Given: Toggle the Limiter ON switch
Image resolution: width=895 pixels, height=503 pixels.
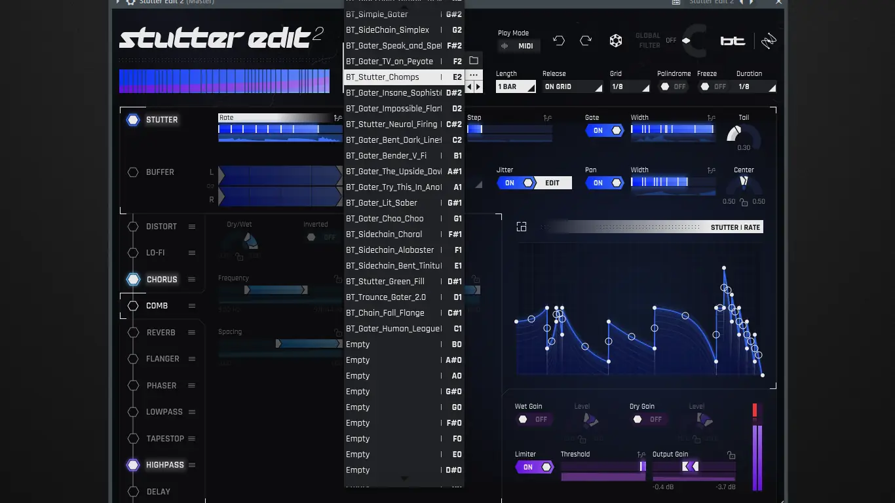Looking at the screenshot, I should click(x=535, y=467).
